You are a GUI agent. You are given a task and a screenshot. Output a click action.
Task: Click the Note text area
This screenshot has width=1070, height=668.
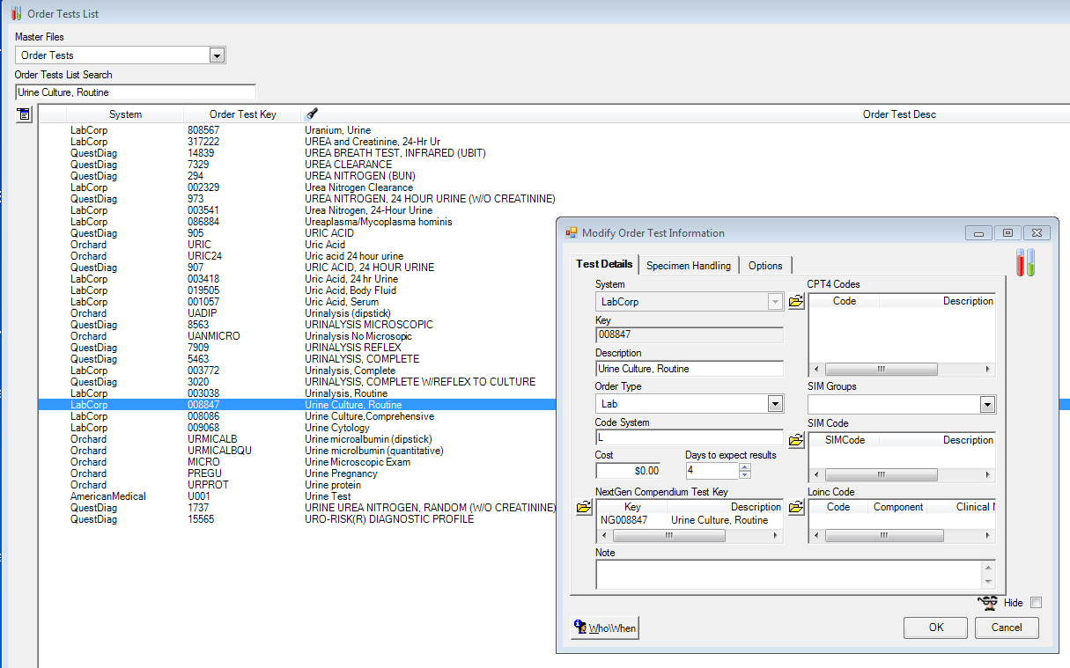pyautogui.click(x=789, y=575)
